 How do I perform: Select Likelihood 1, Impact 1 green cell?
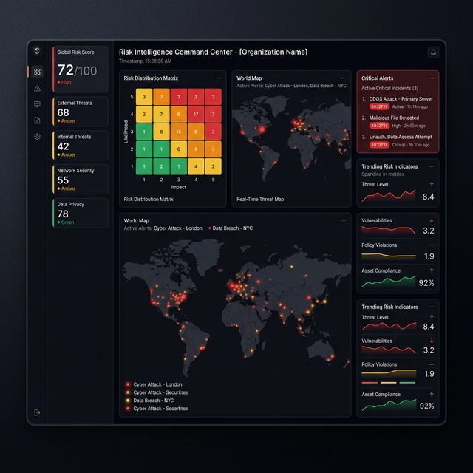144,166
